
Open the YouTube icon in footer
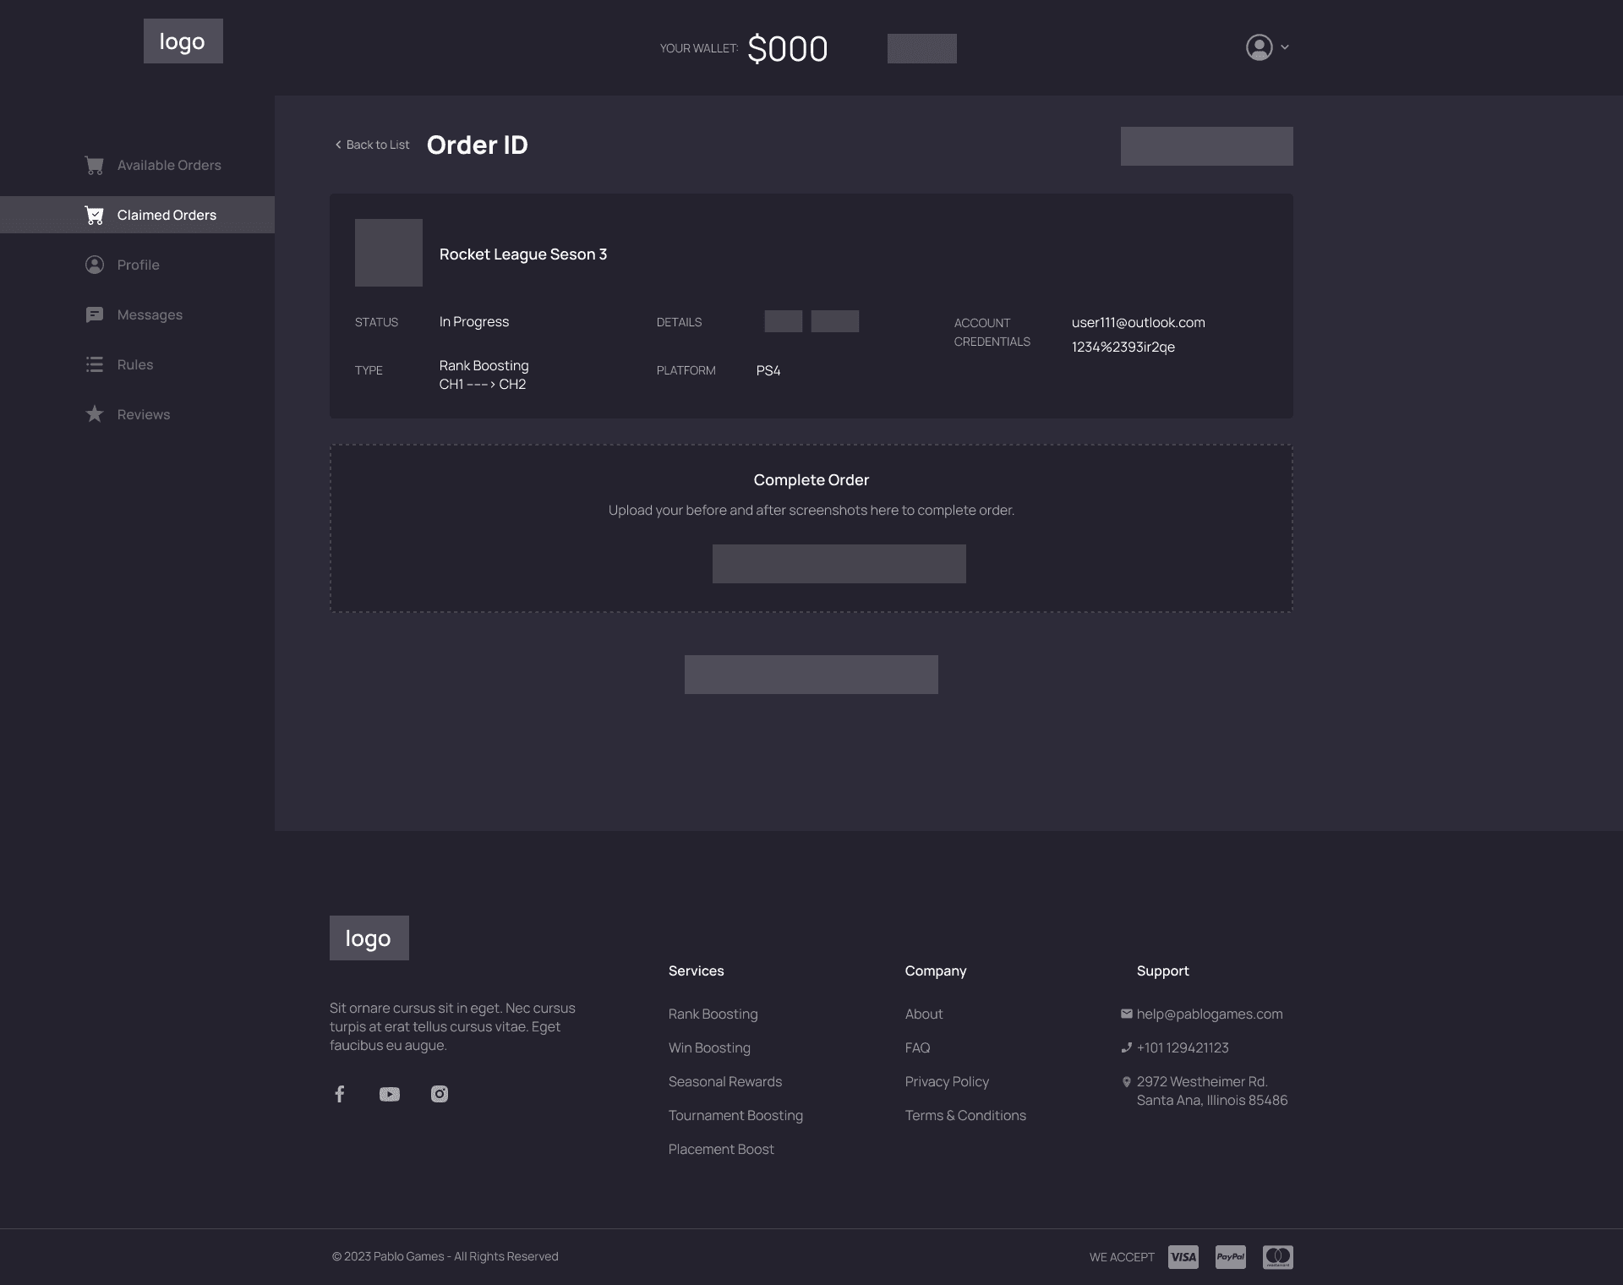pos(390,1094)
